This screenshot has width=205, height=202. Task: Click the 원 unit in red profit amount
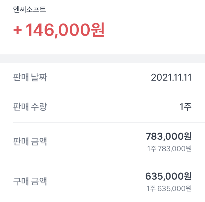[97, 30]
